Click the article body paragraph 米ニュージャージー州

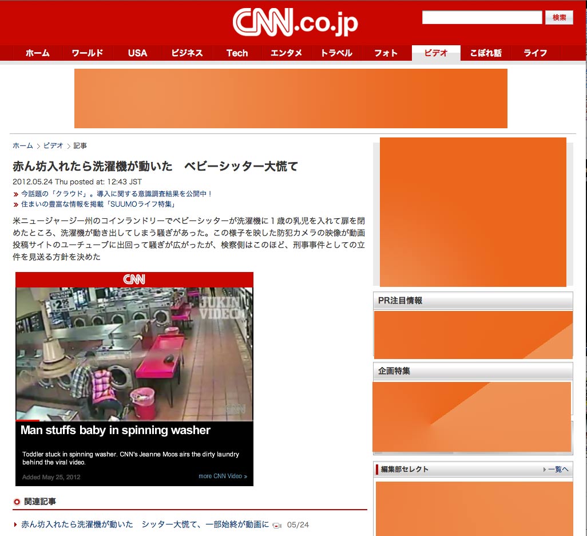point(189,239)
